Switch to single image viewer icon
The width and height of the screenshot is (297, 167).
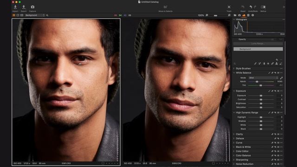tap(18, 15)
